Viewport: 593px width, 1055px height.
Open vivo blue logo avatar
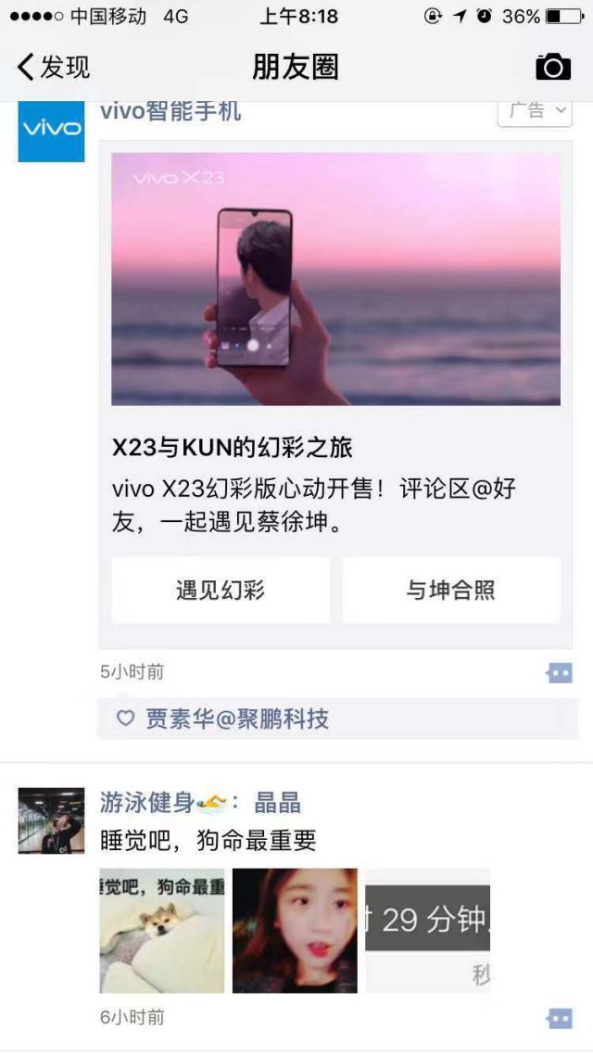pyautogui.click(x=51, y=132)
